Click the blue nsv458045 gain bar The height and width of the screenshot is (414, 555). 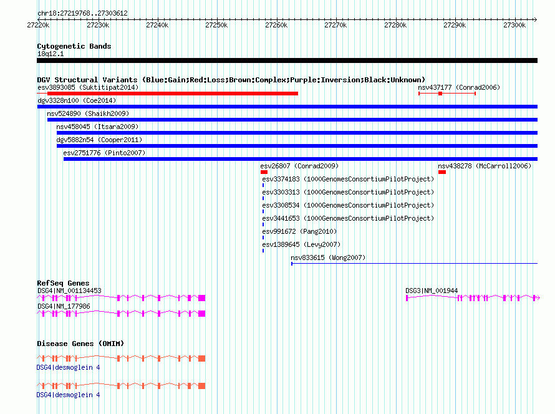[x=297, y=133]
